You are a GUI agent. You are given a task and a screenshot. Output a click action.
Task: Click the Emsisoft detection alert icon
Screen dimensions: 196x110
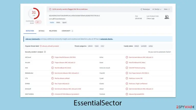coord(52,89)
